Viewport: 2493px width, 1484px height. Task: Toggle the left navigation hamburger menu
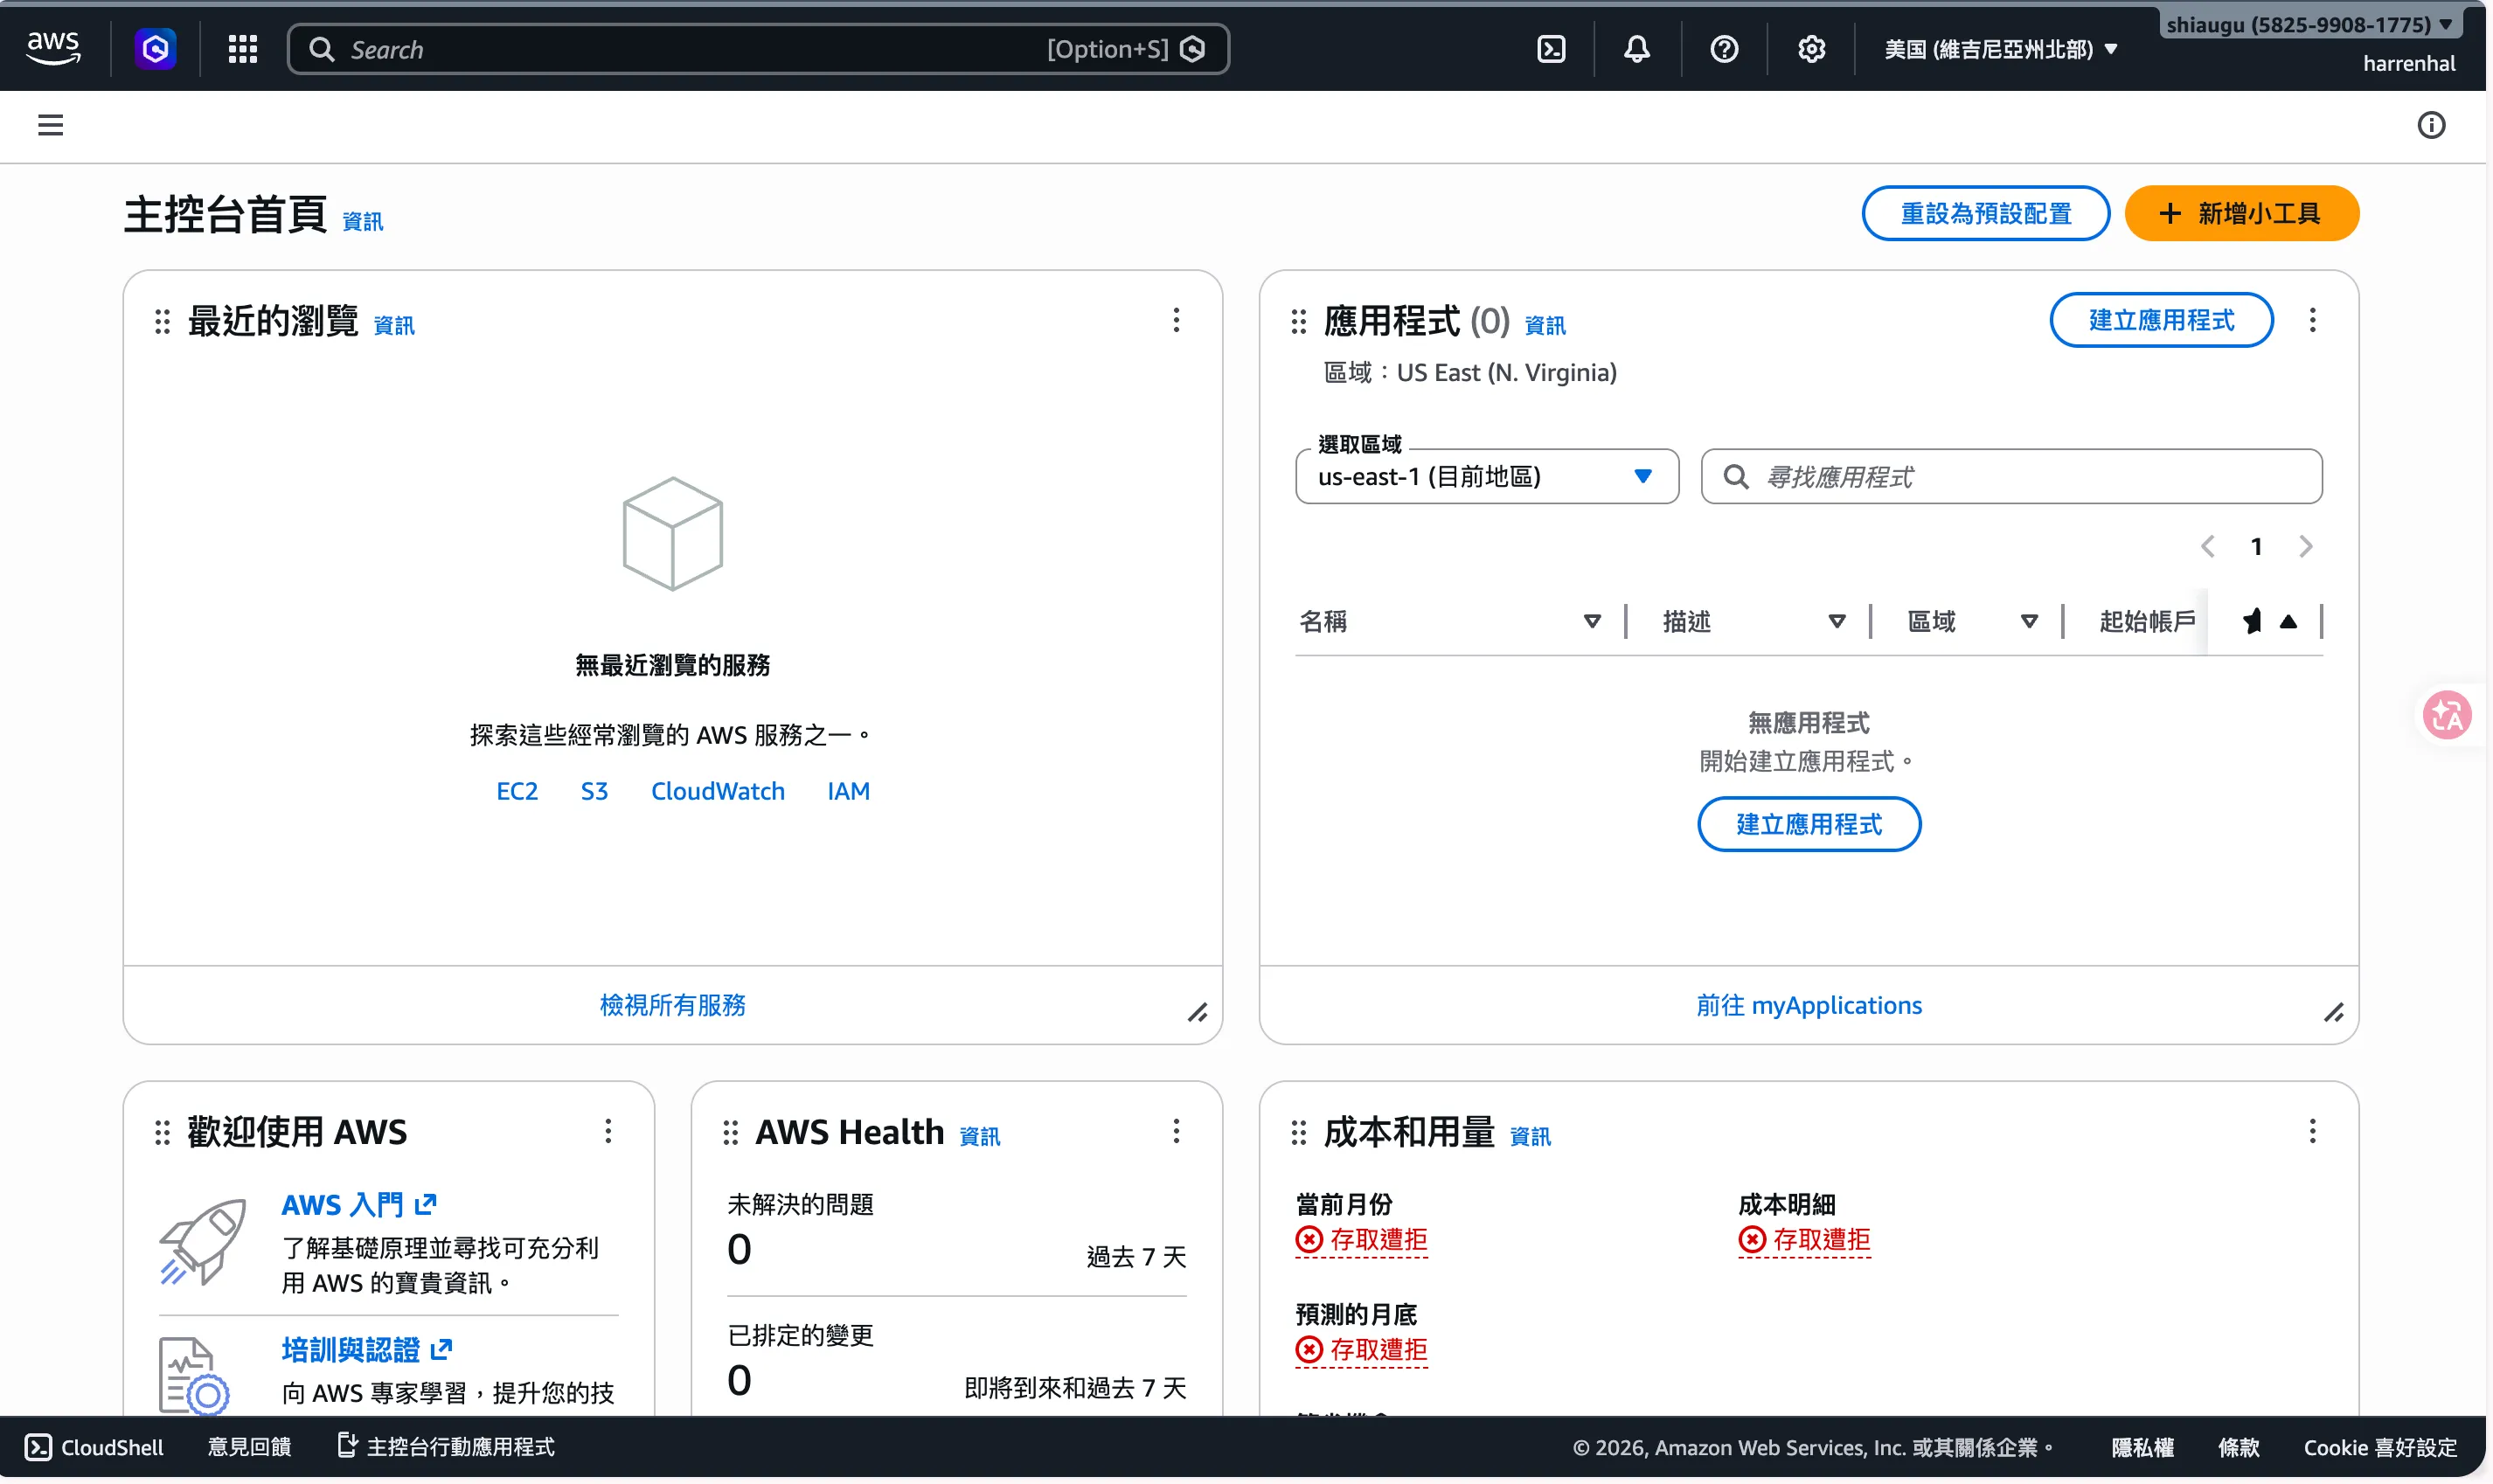point(50,125)
